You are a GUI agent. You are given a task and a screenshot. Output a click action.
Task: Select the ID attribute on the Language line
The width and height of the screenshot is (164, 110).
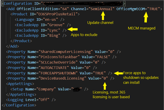[x=39, y=20]
